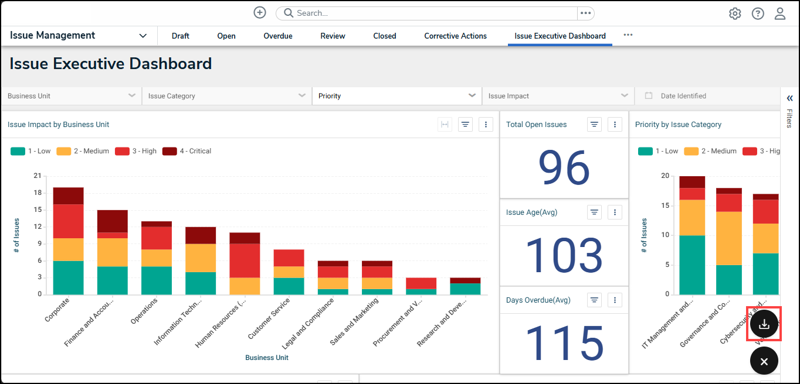Click the black close X button
This screenshot has width=800, height=384.
click(x=764, y=361)
